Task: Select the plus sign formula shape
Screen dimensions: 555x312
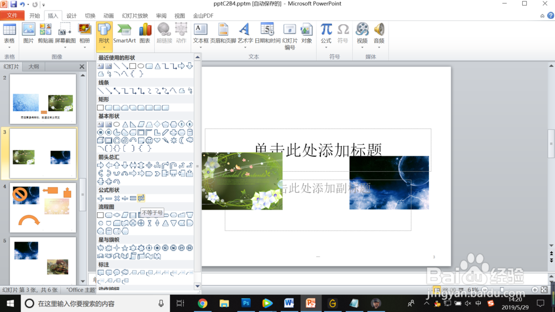Action: click(x=101, y=198)
